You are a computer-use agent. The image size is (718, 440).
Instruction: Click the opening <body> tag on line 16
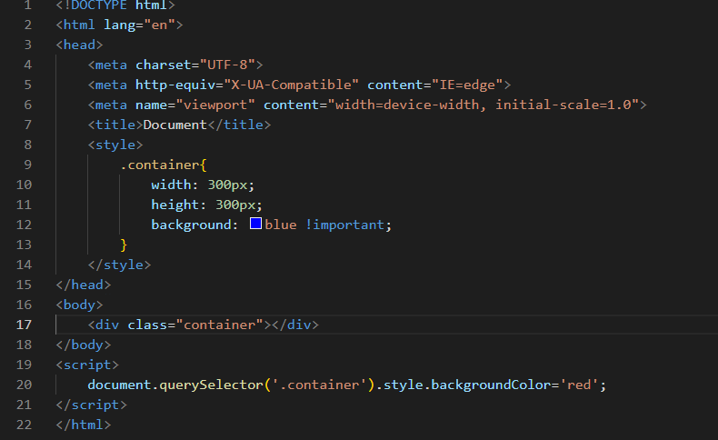[79, 305]
